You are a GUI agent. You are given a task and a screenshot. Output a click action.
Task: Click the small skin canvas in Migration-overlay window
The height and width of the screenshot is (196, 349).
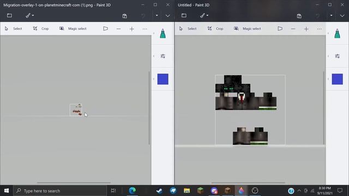click(x=76, y=110)
